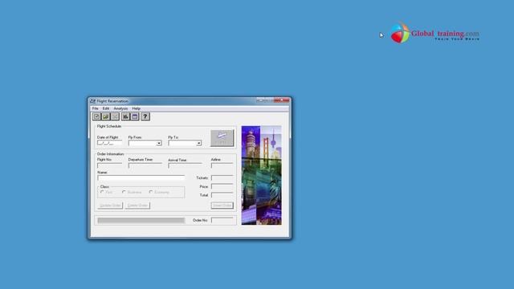The width and height of the screenshot is (514, 289).
Task: Click the Insert Order button
Action: 222,206
